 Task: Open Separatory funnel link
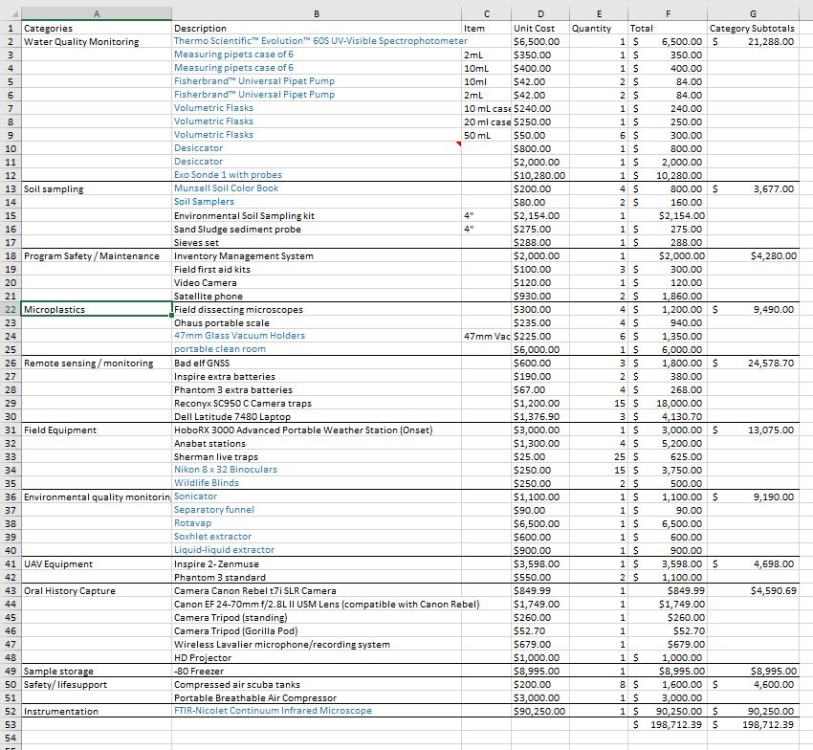(x=214, y=510)
